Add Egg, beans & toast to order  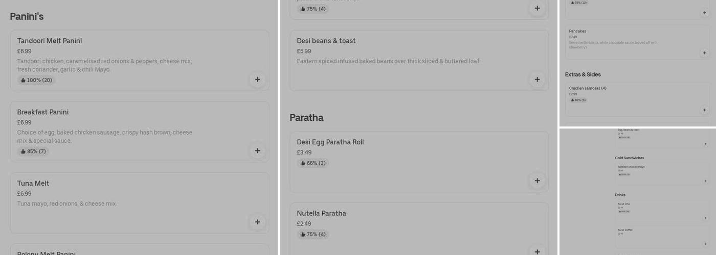pos(706,144)
